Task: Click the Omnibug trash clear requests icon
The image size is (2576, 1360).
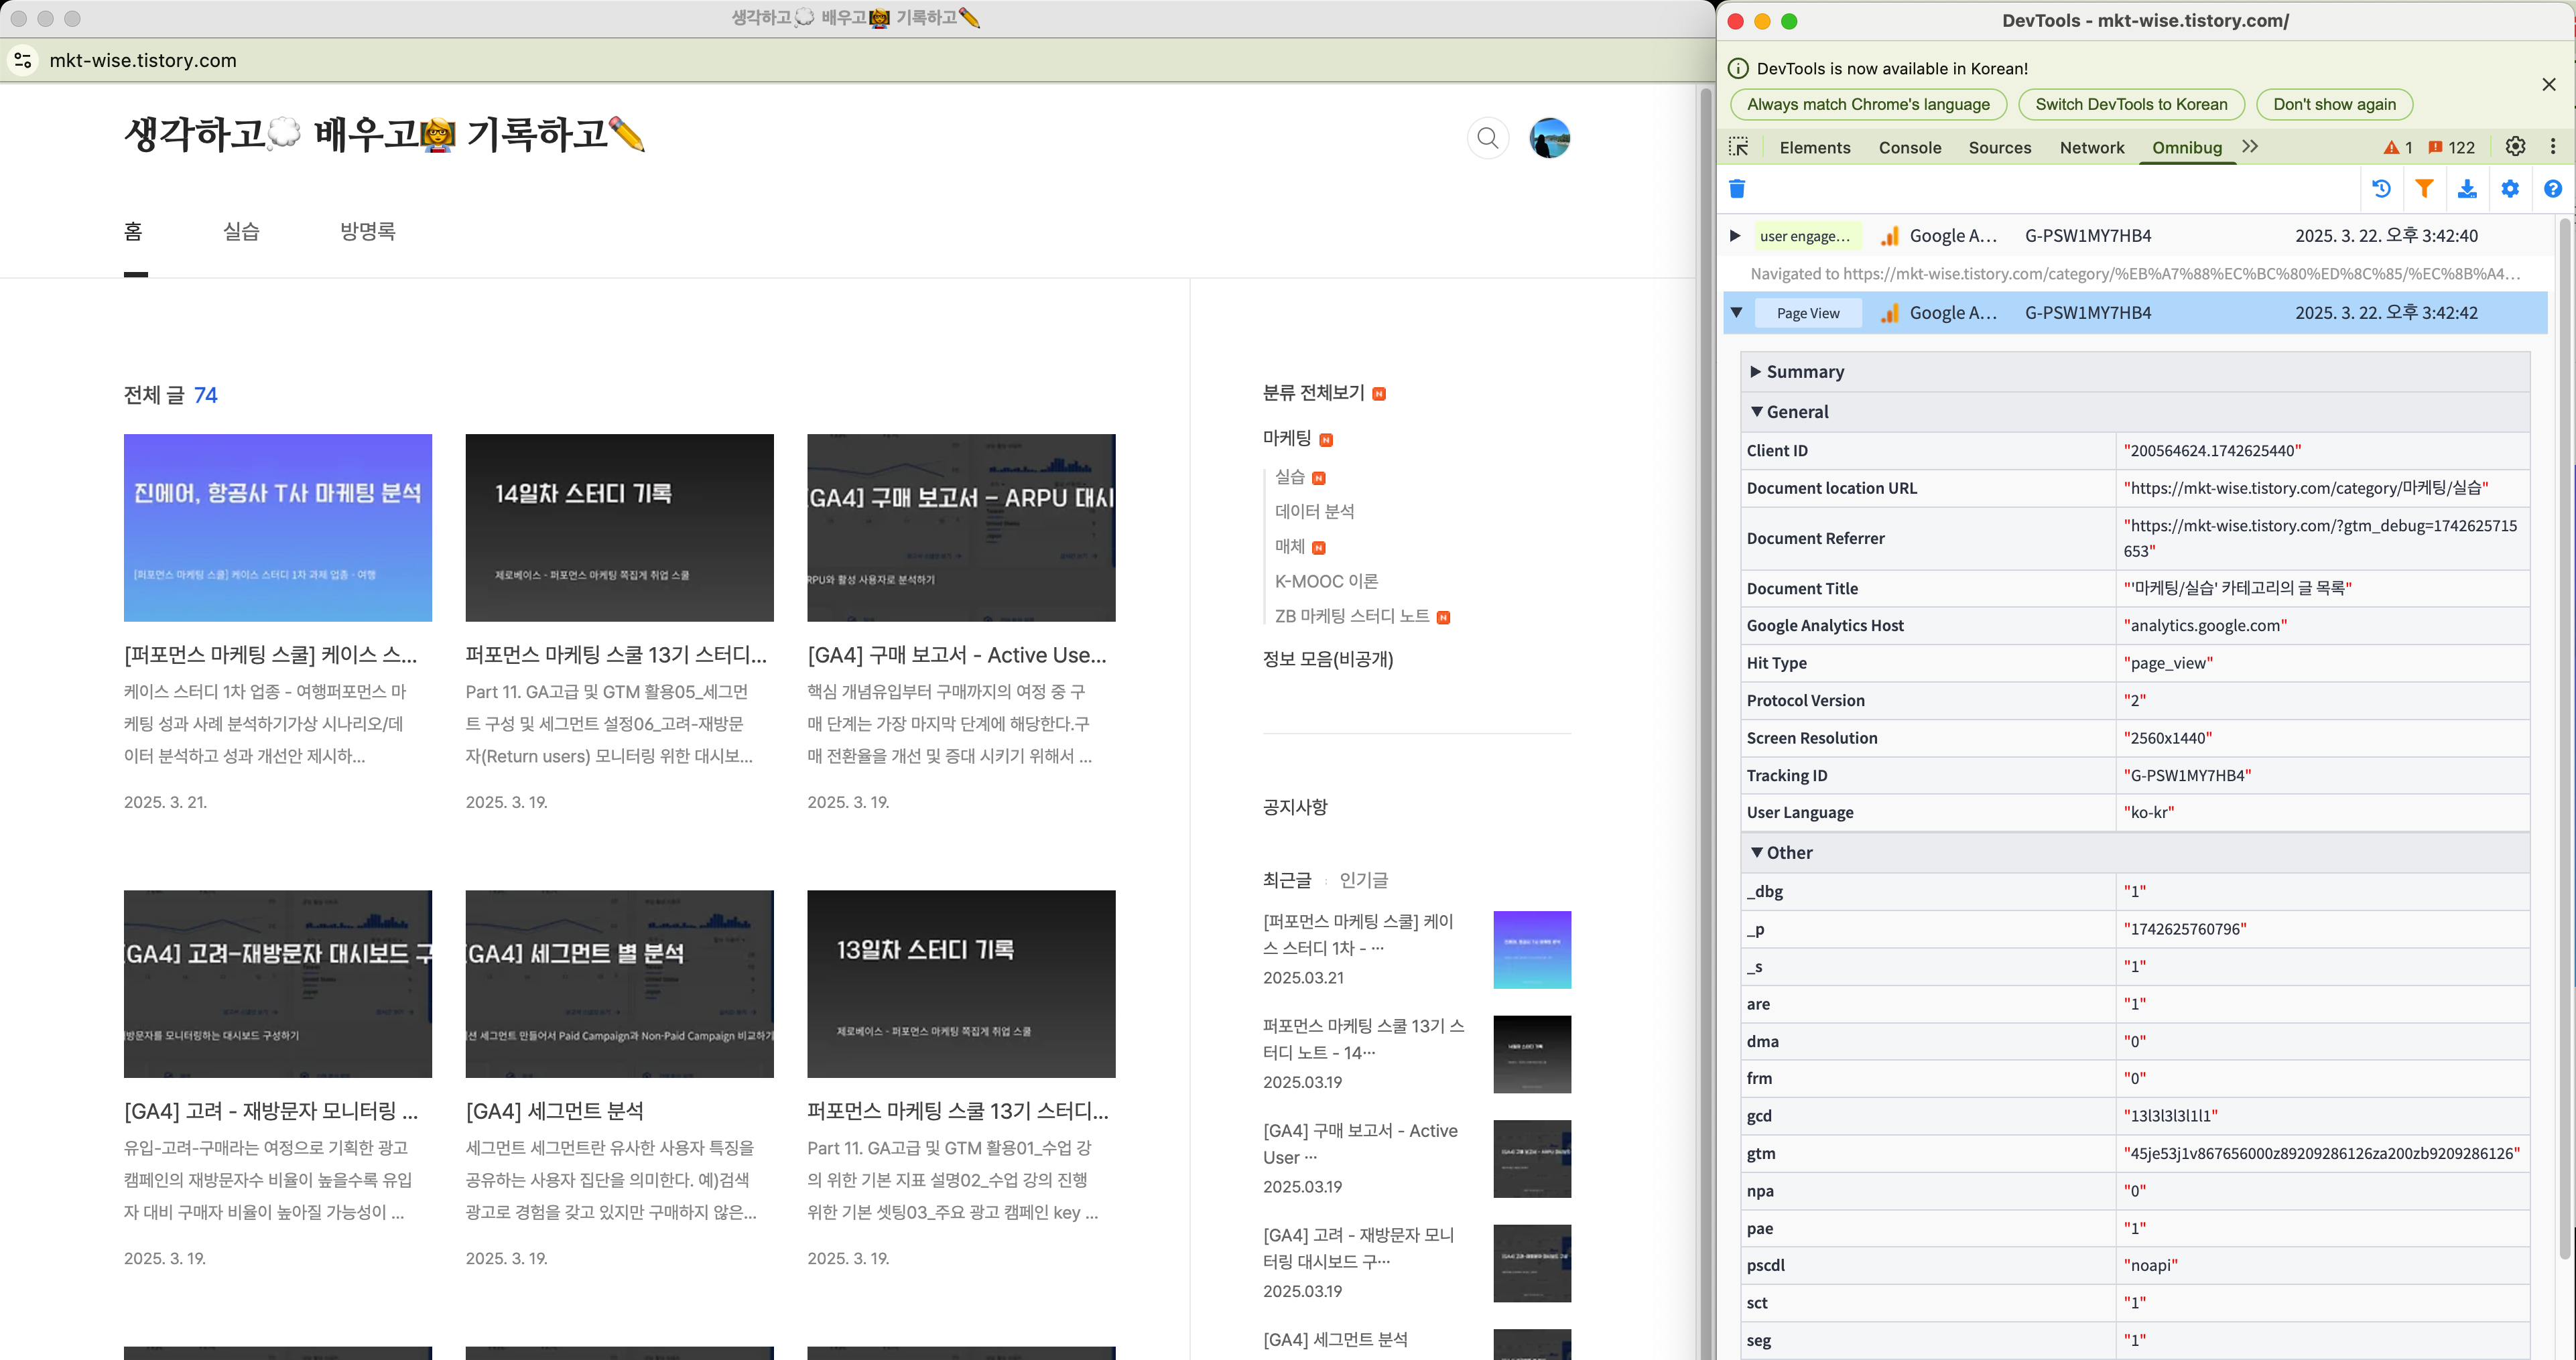Action: (x=1737, y=189)
